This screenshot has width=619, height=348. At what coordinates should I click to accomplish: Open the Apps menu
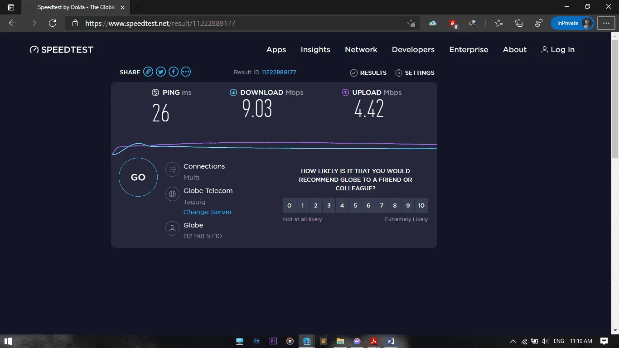276,50
